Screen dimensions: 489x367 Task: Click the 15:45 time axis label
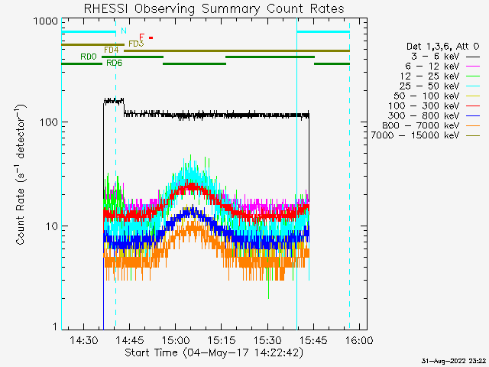313,340
